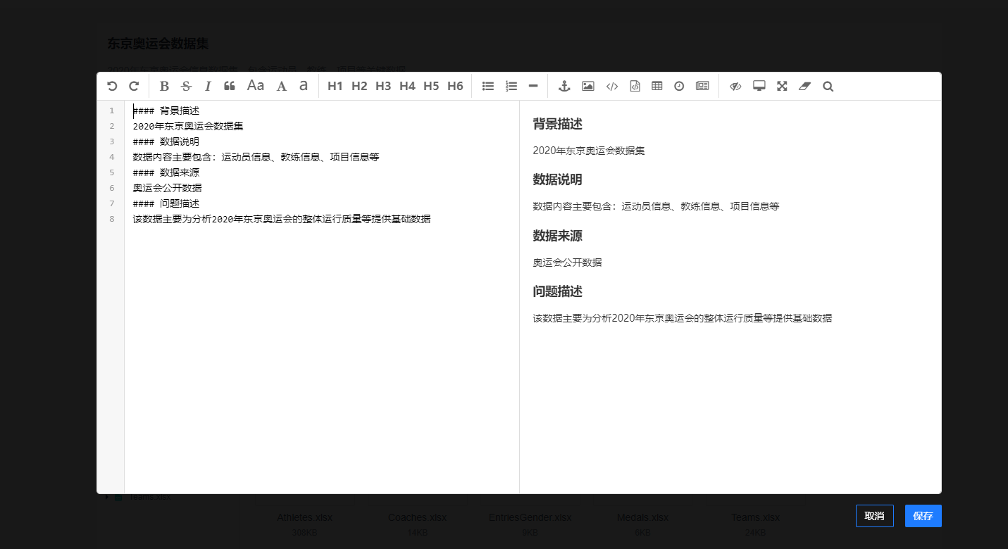This screenshot has height=549, width=1008.
Task: Click background page title '东京奥运会数据集'
Action: 158,44
